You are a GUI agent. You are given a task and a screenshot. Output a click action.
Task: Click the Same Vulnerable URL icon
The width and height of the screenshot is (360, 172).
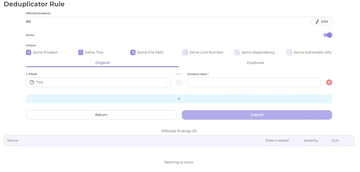[x=289, y=52]
